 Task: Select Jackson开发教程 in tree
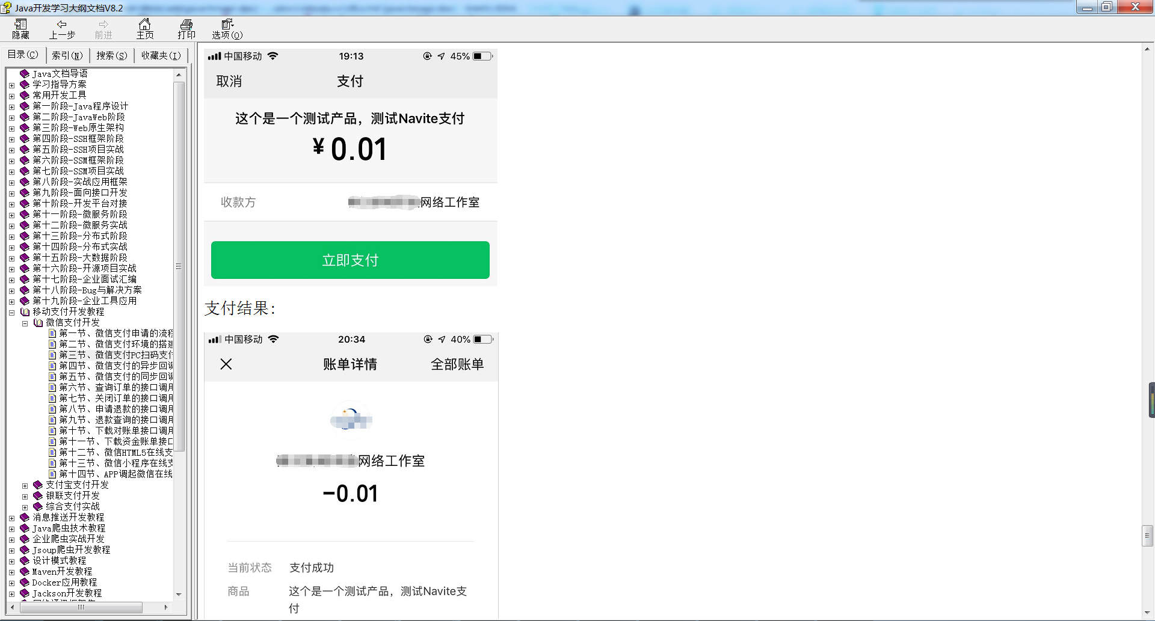click(x=67, y=593)
